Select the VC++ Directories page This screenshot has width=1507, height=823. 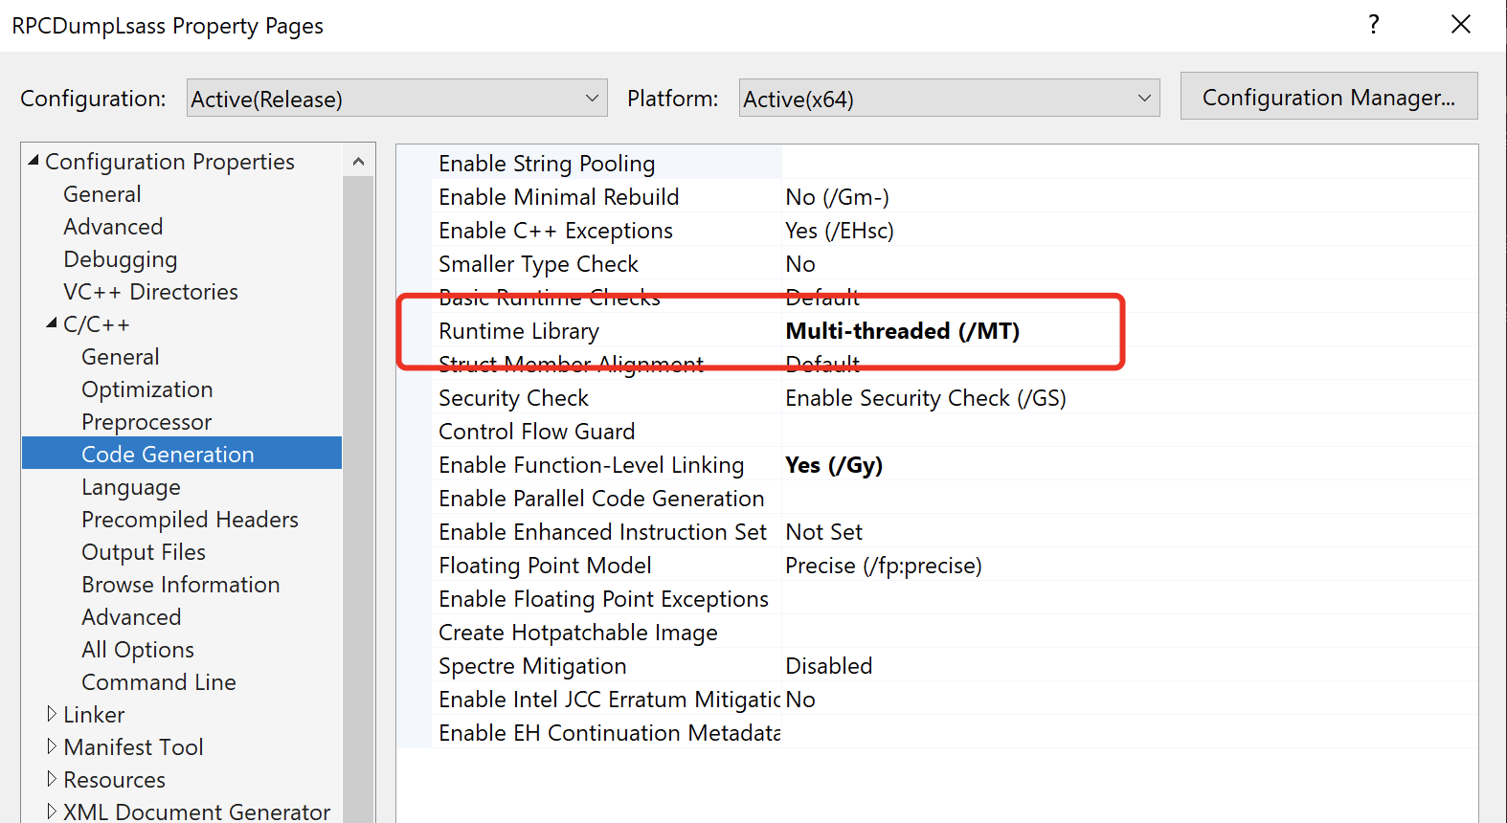point(150,292)
